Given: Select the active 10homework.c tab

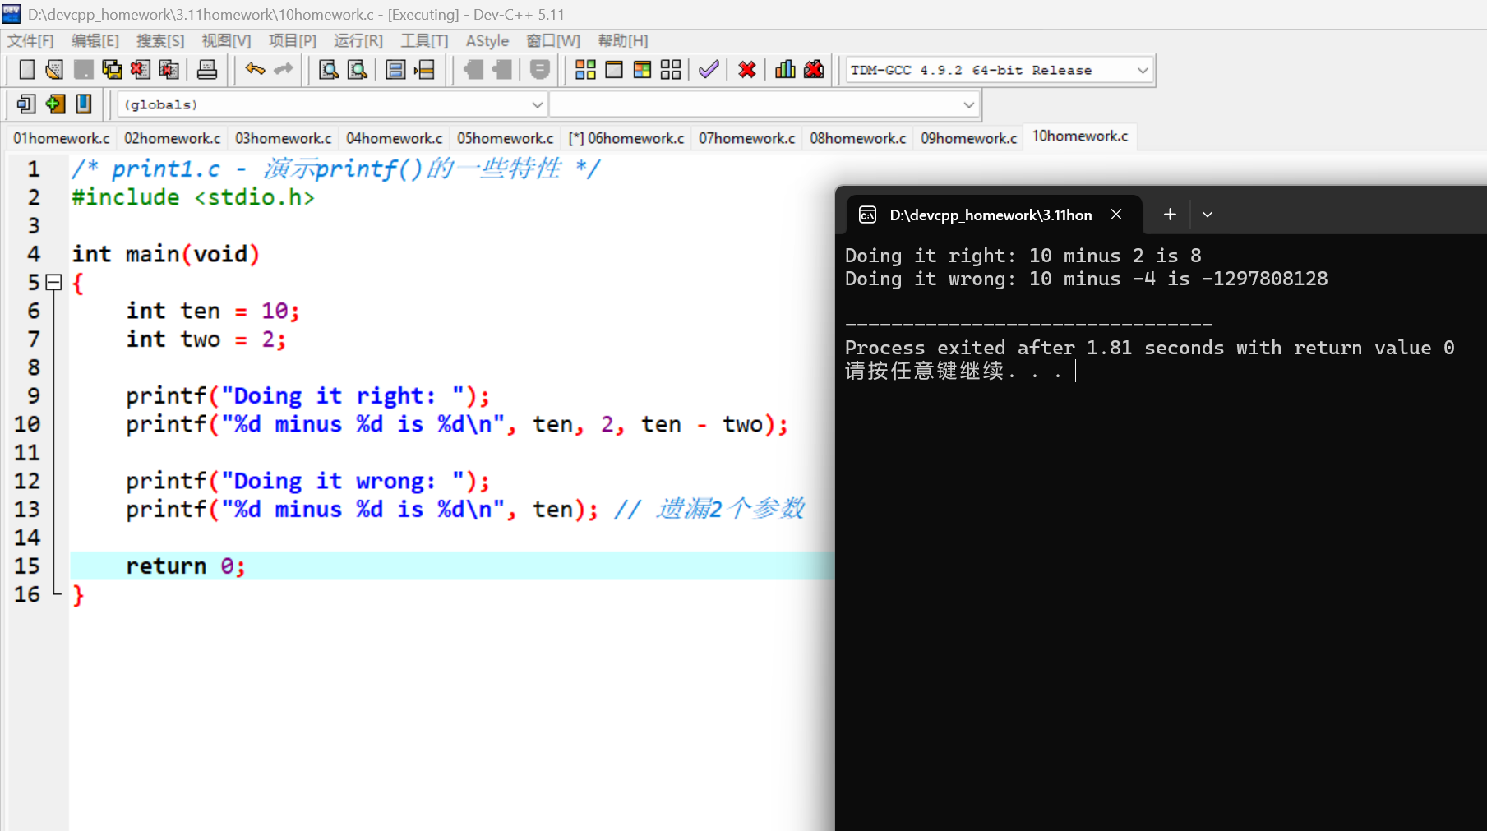Looking at the screenshot, I should (x=1080, y=136).
